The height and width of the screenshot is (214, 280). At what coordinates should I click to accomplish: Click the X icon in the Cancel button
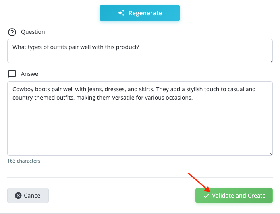(x=18, y=196)
